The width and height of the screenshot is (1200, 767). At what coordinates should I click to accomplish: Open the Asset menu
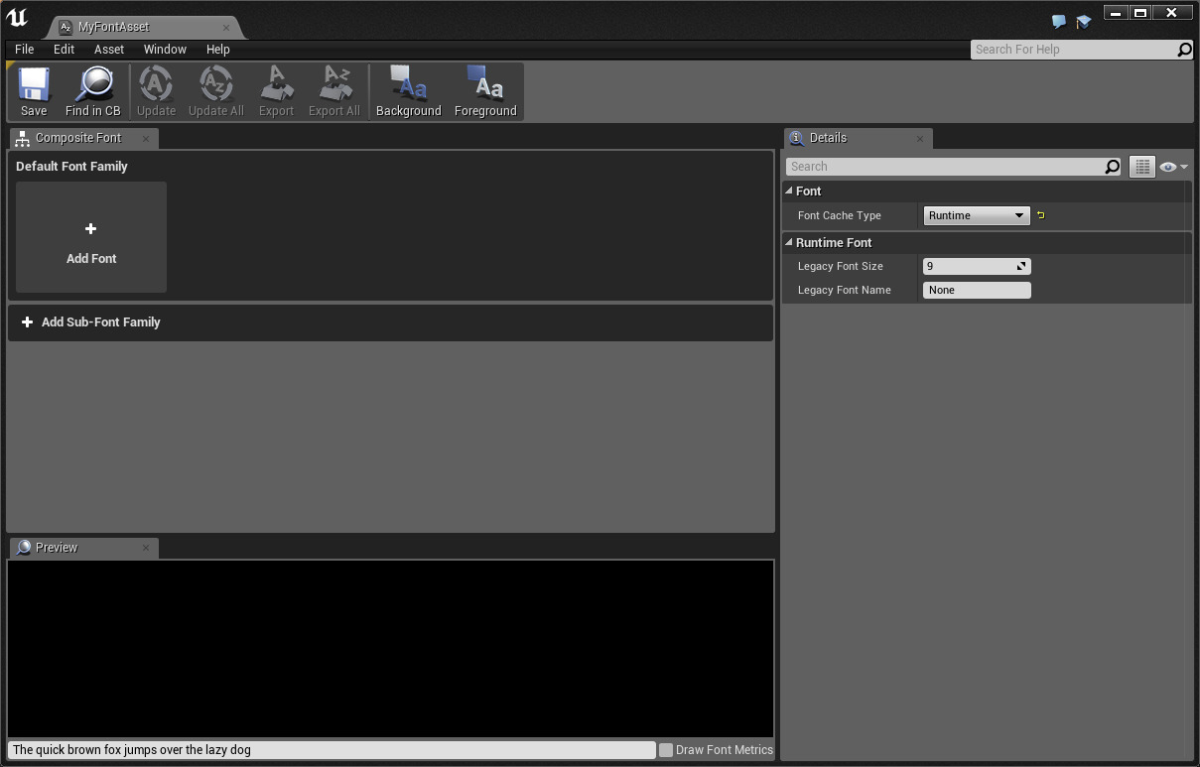click(109, 49)
